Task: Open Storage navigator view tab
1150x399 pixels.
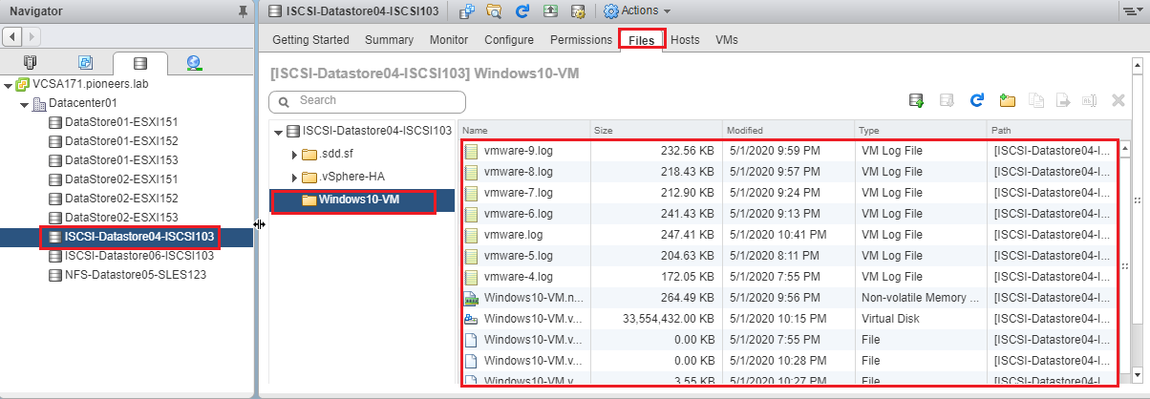Action: pyautogui.click(x=139, y=63)
